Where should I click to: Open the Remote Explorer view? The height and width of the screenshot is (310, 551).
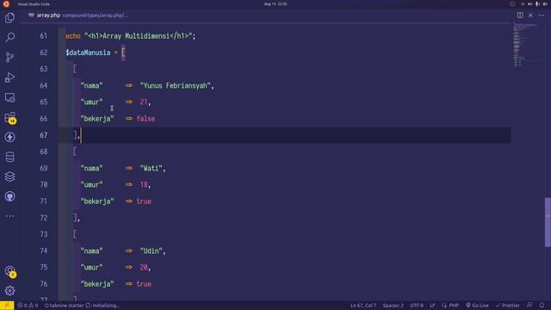point(9,97)
